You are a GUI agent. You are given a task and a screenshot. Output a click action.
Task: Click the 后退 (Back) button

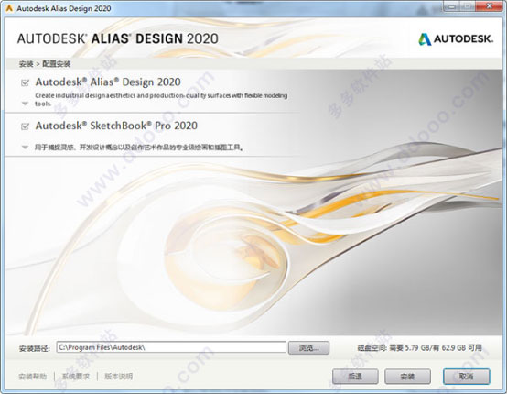(355, 377)
